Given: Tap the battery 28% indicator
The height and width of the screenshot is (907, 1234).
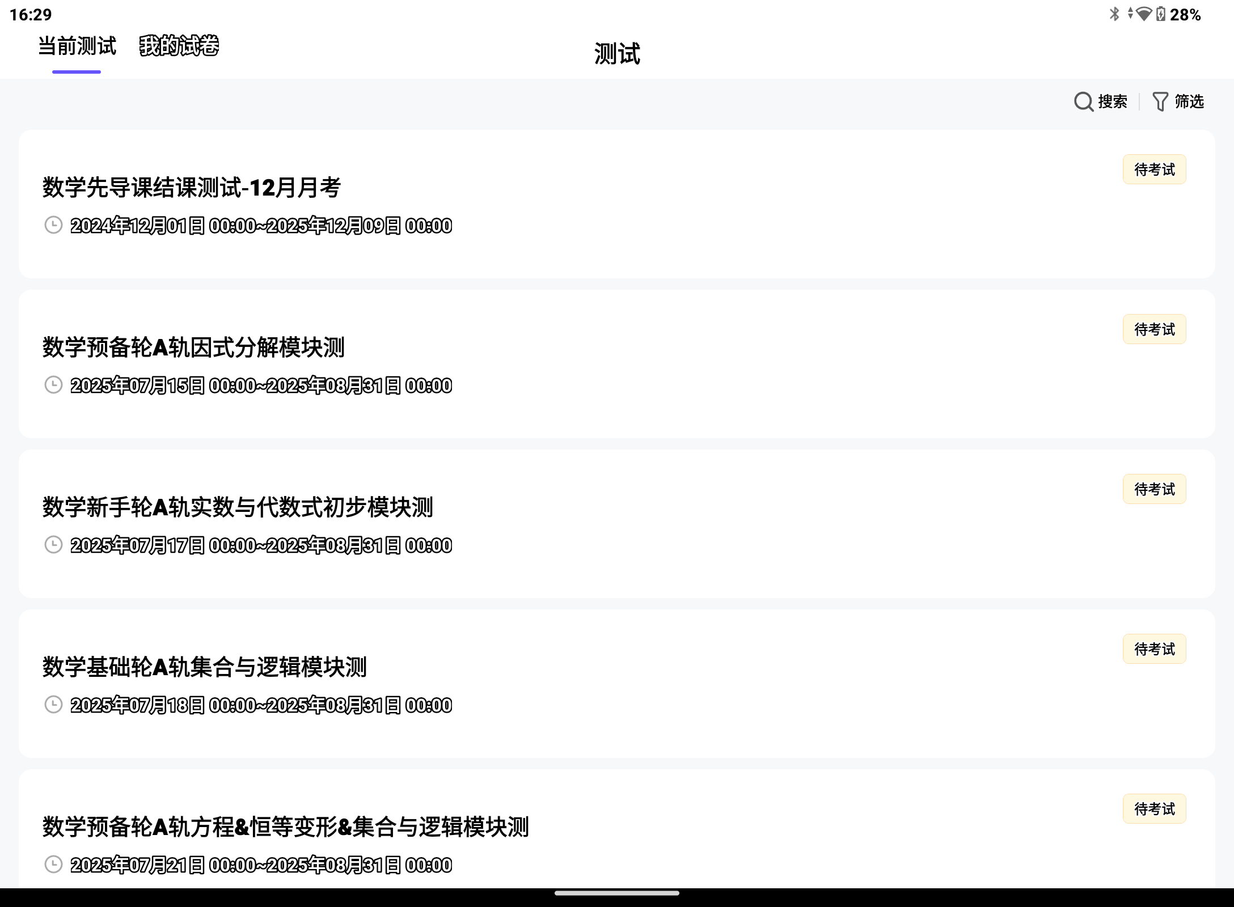Looking at the screenshot, I should [1180, 14].
